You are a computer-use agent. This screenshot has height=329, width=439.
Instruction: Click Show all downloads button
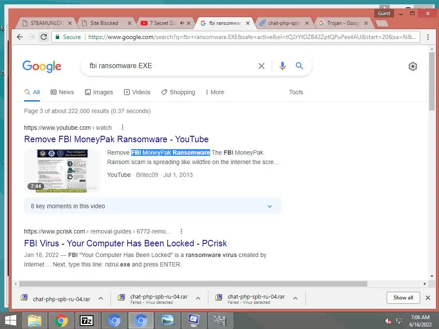pyautogui.click(x=403, y=298)
